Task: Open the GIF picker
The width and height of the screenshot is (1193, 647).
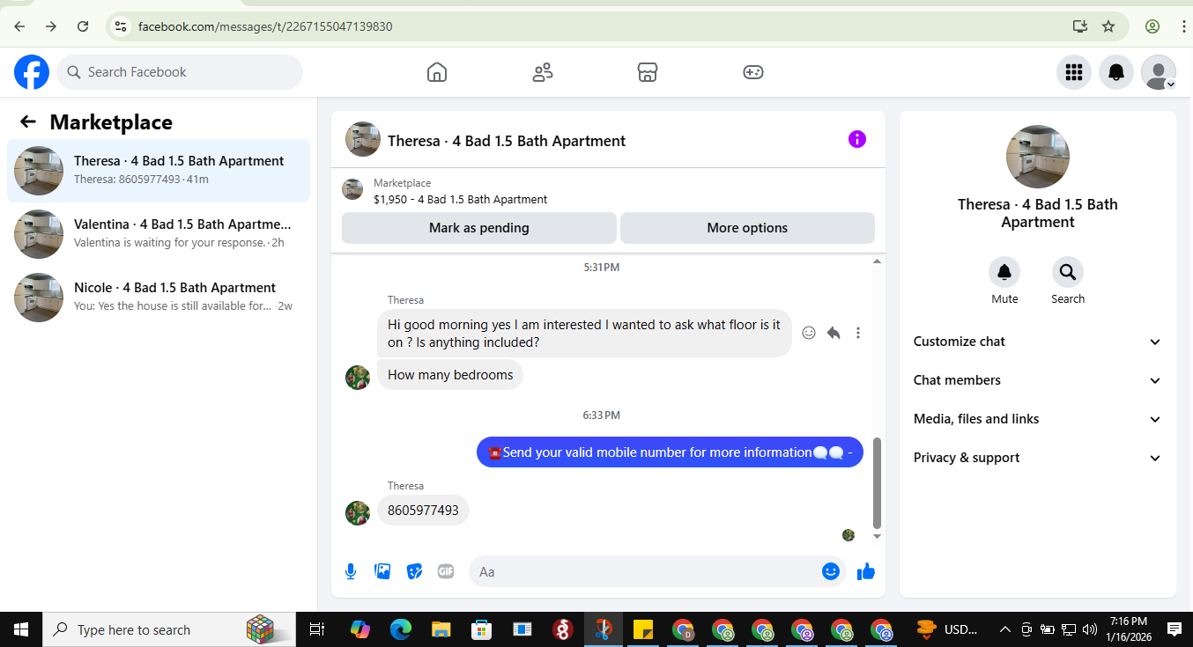Action: click(446, 571)
